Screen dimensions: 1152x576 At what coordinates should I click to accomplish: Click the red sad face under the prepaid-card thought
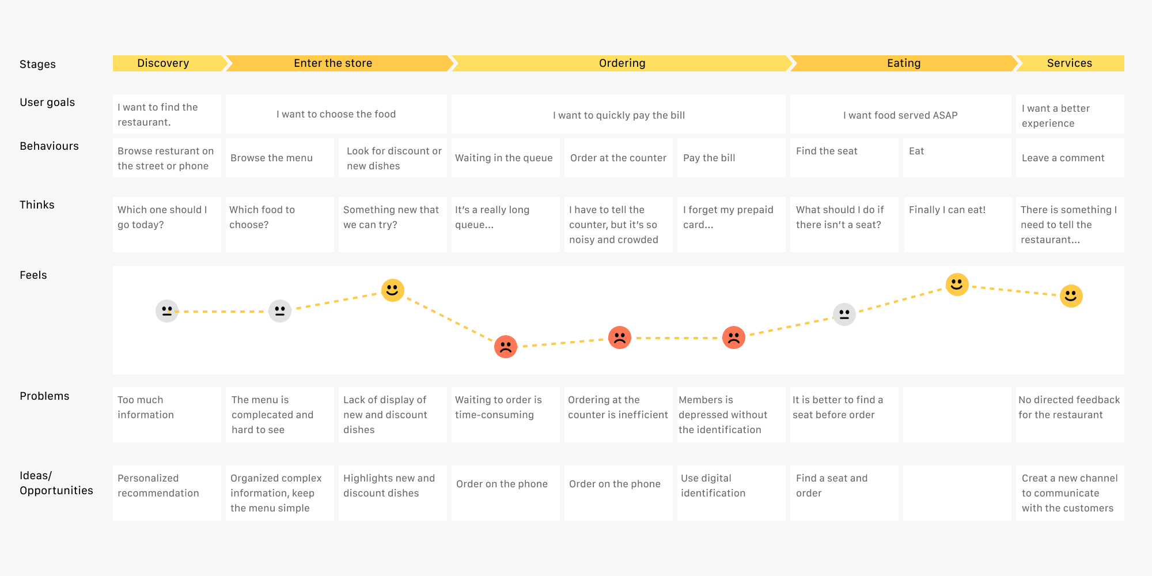[x=734, y=338]
